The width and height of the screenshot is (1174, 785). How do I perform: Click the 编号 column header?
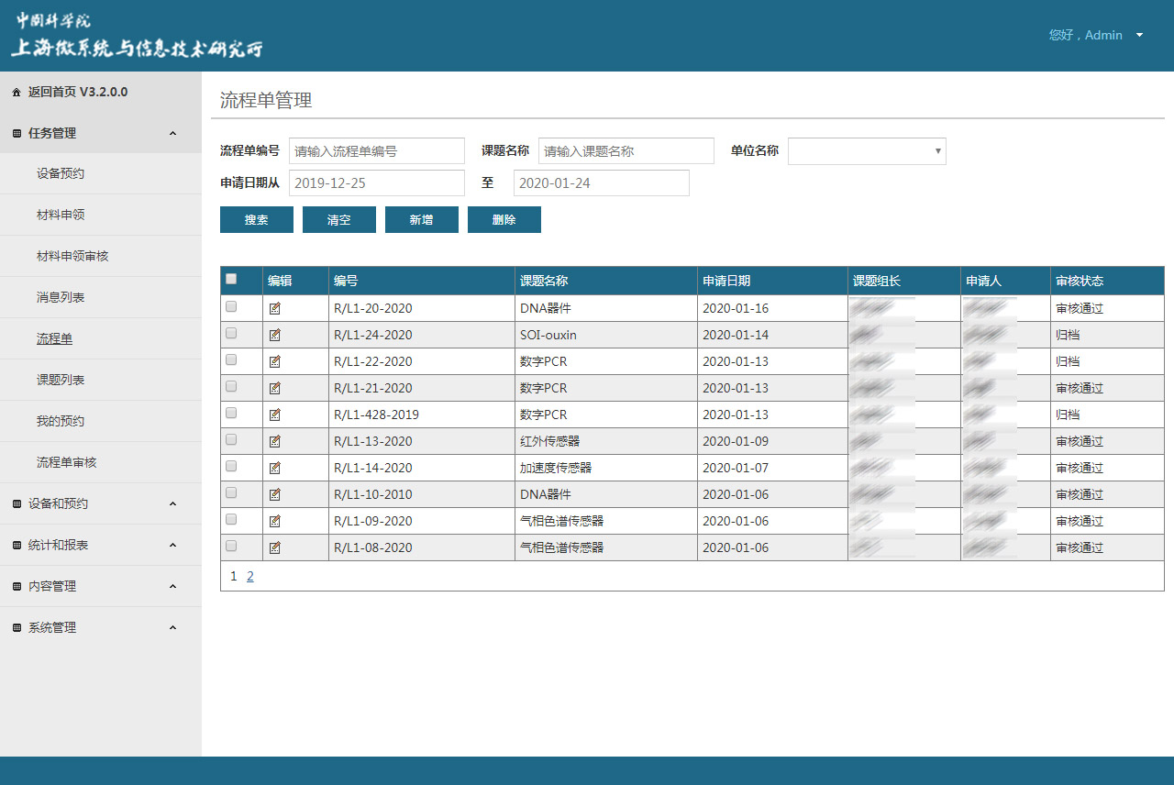(x=422, y=282)
